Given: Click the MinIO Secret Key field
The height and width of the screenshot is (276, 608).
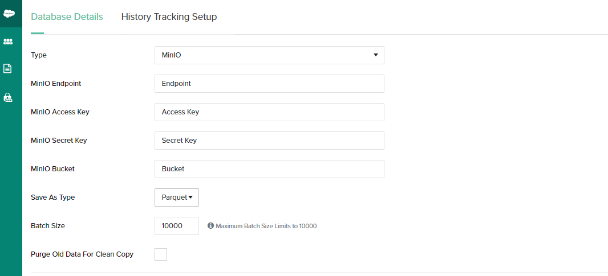Looking at the screenshot, I should tap(269, 141).
